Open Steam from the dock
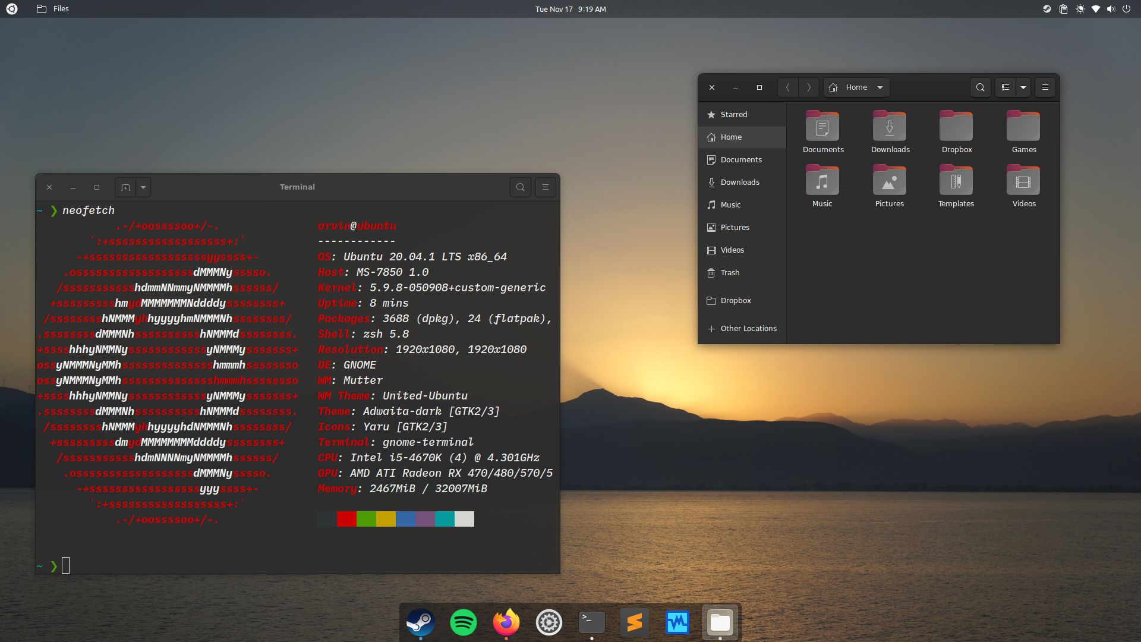Image resolution: width=1141 pixels, height=642 pixels. (420, 622)
